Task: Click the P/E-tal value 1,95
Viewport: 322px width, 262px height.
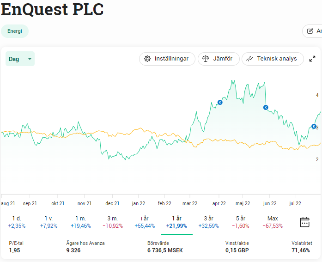Action: [x=15, y=250]
